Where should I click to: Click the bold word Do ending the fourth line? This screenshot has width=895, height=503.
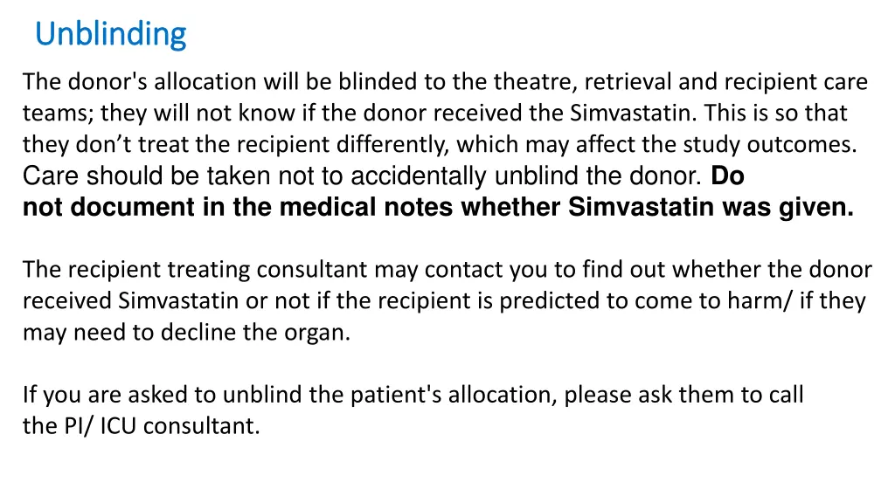[x=727, y=176]
